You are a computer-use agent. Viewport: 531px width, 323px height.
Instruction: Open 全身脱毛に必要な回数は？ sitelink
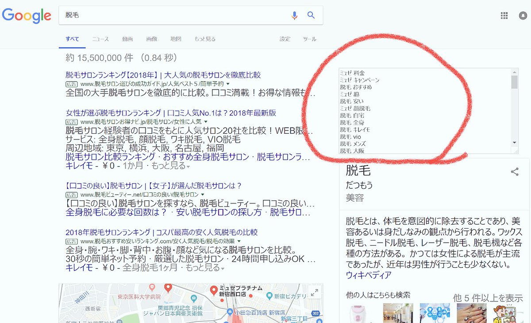pos(116,212)
